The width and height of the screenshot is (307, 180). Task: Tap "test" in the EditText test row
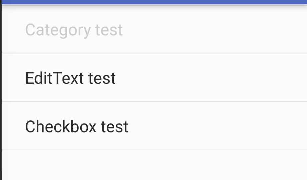102,78
